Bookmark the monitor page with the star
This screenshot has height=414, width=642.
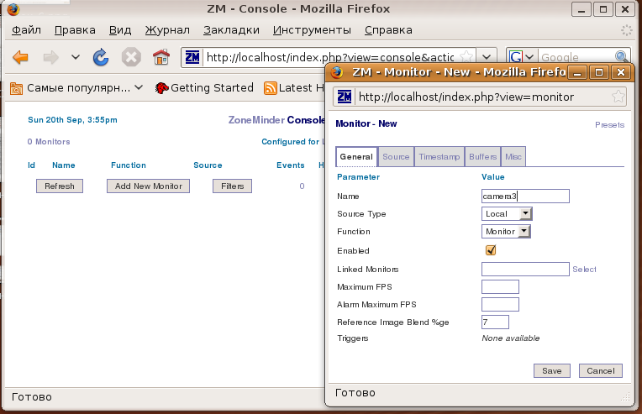[618, 97]
